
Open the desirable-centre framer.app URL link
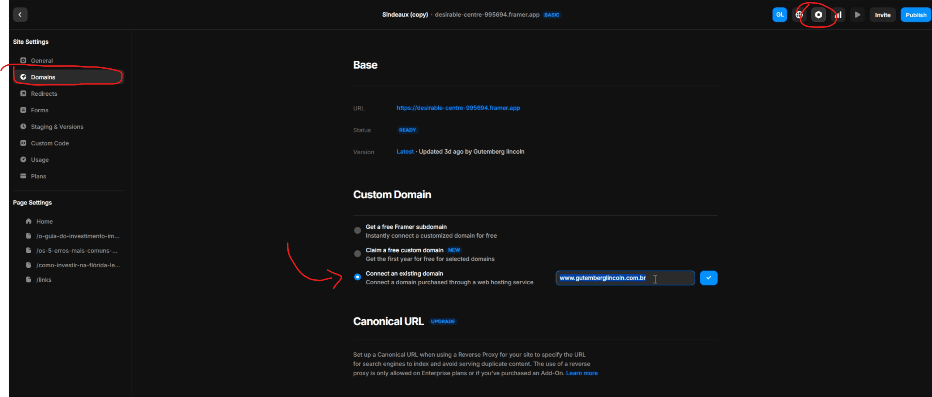(458, 108)
